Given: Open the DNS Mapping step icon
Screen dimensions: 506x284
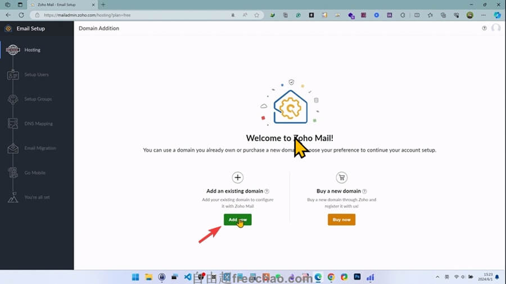Looking at the screenshot, I should click(x=12, y=124).
